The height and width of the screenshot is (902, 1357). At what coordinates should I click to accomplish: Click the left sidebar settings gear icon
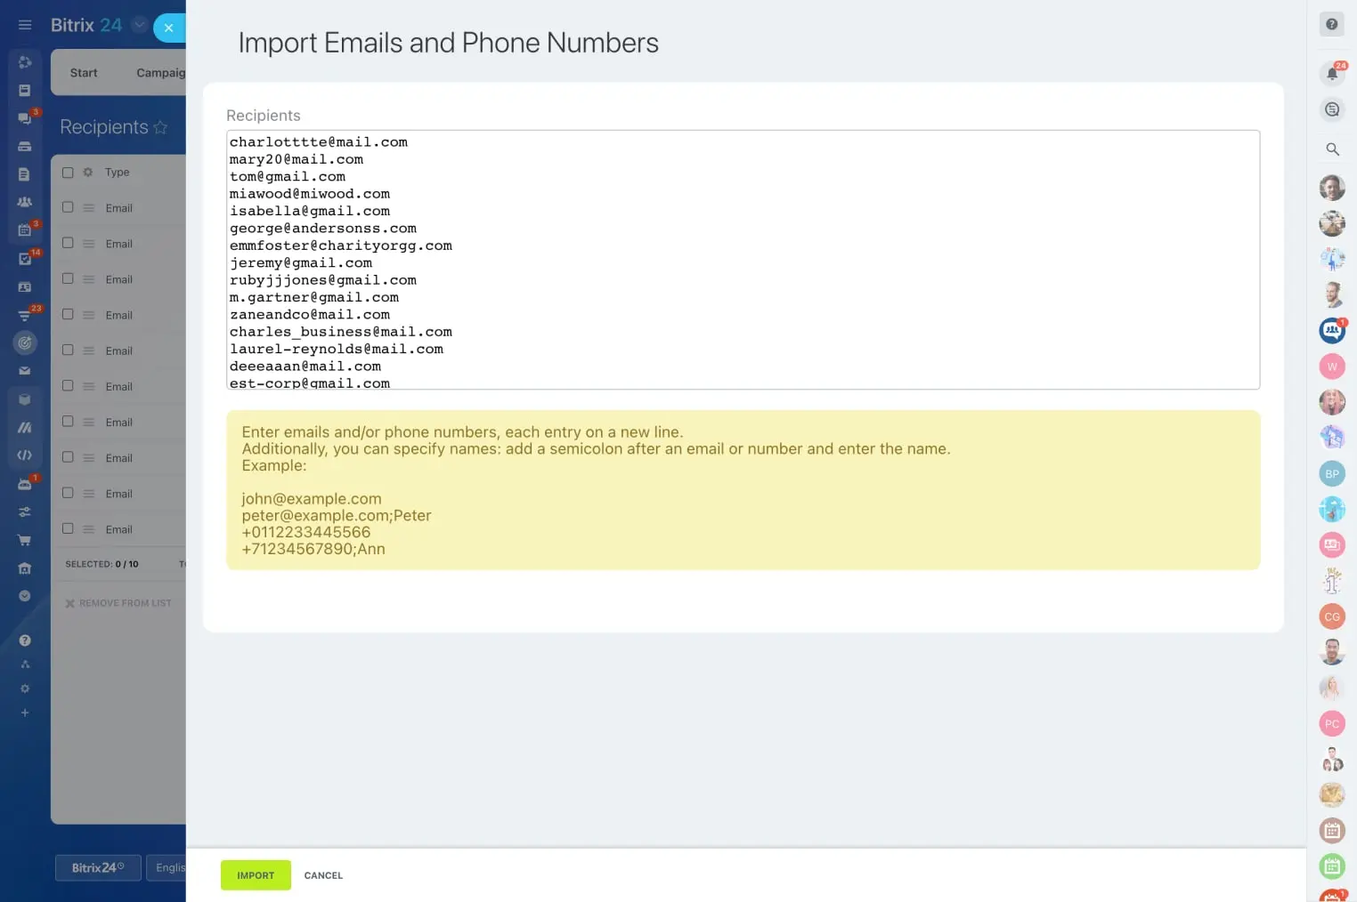(x=25, y=689)
